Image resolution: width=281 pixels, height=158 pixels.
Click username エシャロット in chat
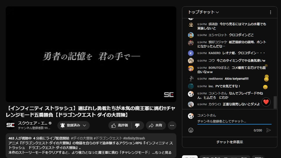(x=218, y=35)
